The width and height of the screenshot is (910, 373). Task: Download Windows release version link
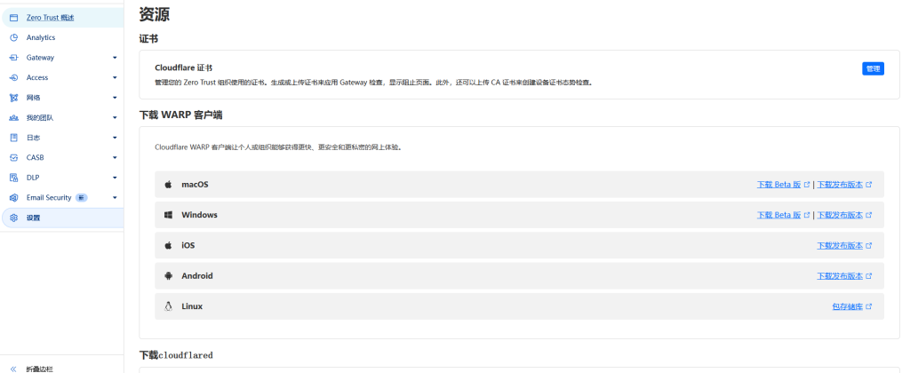tap(840, 215)
